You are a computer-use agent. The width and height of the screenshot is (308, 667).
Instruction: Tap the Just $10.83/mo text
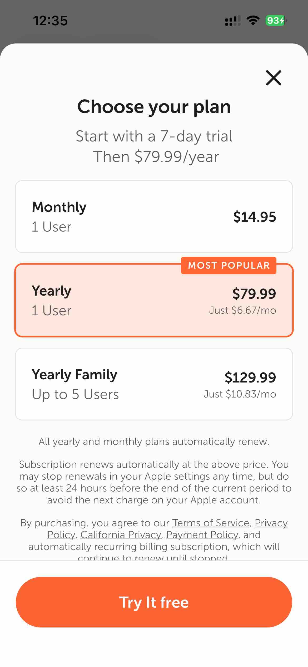[240, 394]
